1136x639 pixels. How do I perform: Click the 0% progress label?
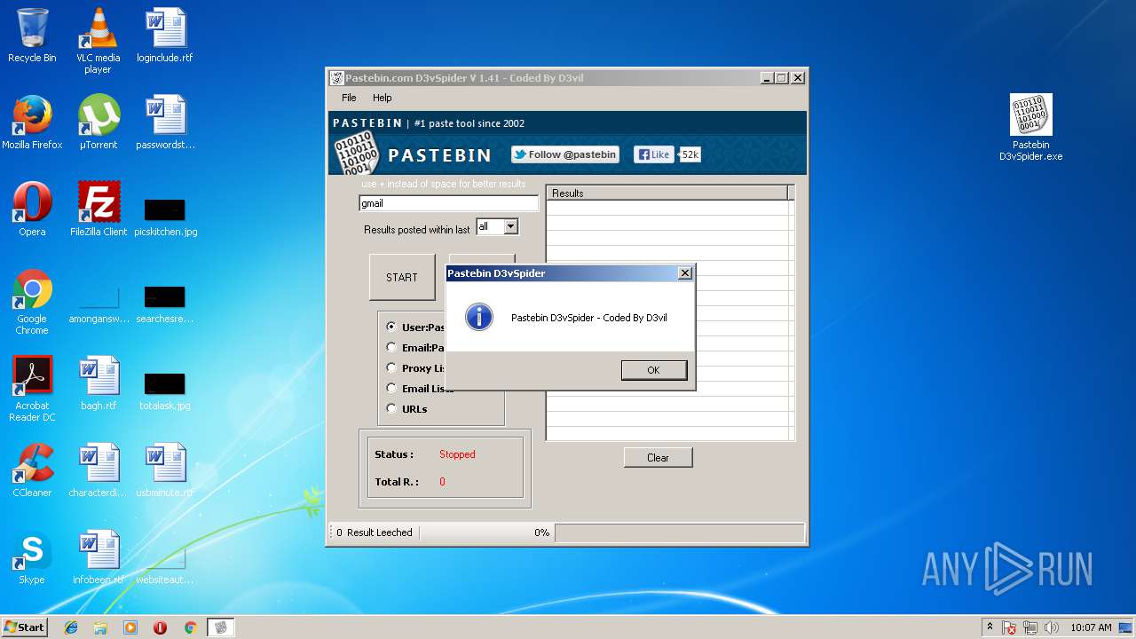(541, 532)
